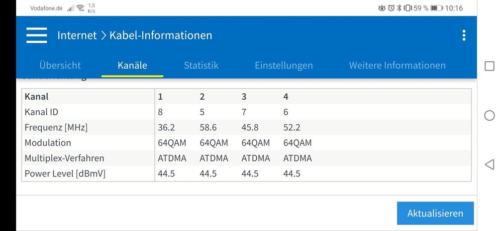Tap the Android recent apps square
Viewport: 502px width, 231px height.
pos(489,66)
